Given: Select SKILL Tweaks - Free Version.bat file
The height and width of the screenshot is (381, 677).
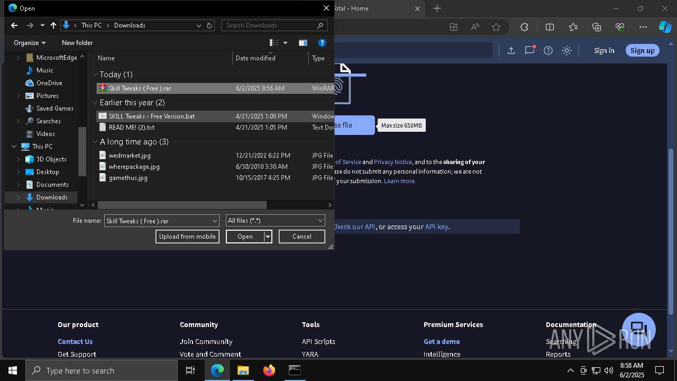Looking at the screenshot, I should click(215, 116).
